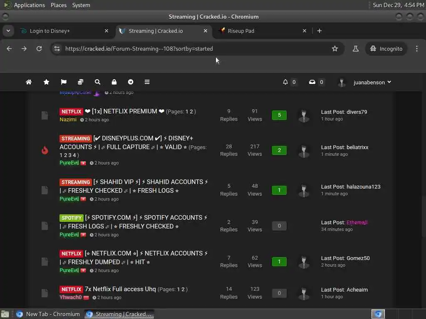Go back with browser back arrow

(9, 49)
